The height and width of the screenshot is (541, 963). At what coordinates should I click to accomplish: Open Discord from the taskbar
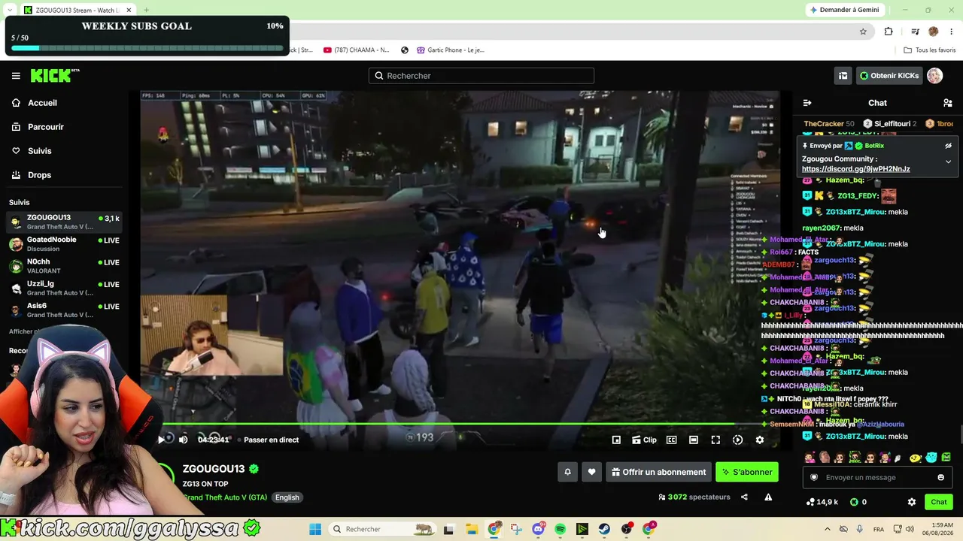538,529
